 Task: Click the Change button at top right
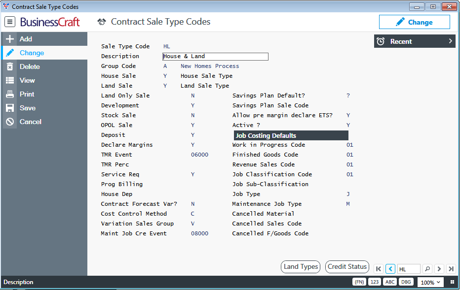point(414,22)
